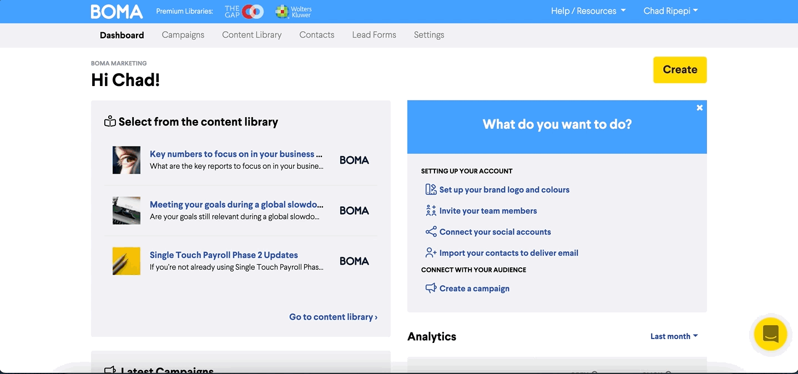Click the connect social accounts share icon
The width and height of the screenshot is (798, 374).
[x=431, y=232]
